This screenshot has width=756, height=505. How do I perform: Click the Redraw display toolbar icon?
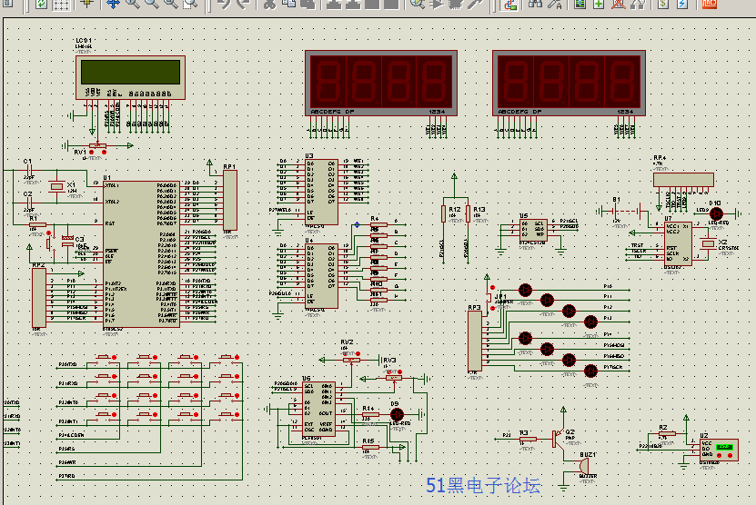tap(41, 4)
